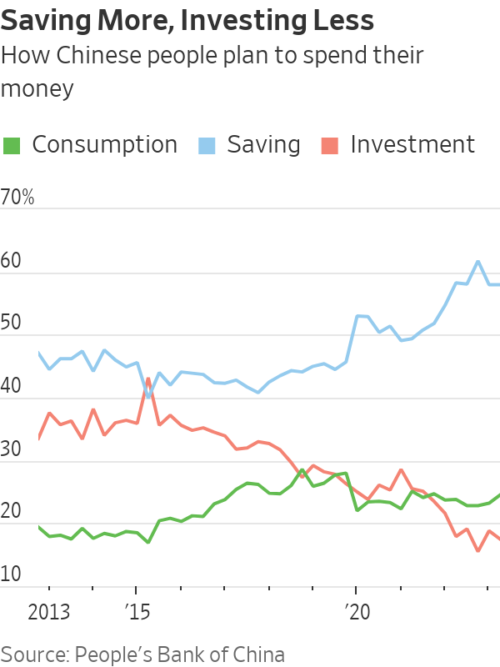Click the Investment line's 2015 spike peak
The image size is (500, 667).
(x=148, y=379)
